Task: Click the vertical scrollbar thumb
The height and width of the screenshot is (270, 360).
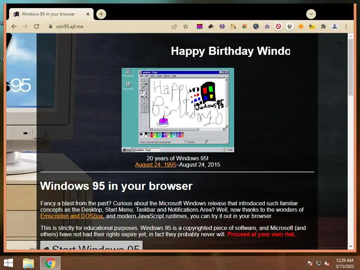Action: click(351, 67)
